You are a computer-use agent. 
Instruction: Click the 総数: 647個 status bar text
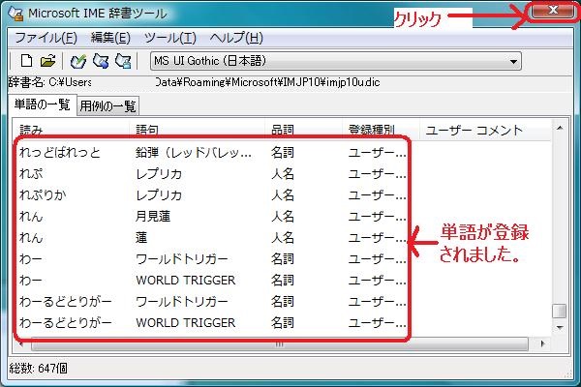click(38, 368)
